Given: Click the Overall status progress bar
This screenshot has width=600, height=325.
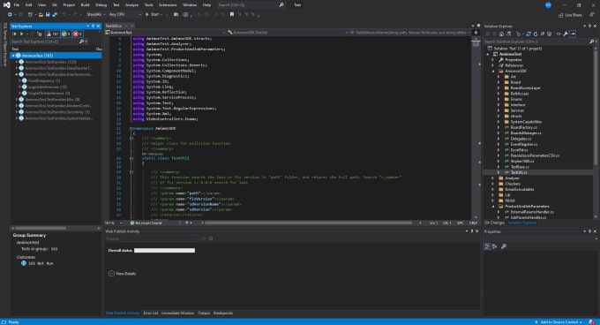Looking at the screenshot, I should 164,251.
